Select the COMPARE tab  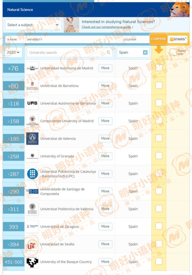(x=159, y=39)
